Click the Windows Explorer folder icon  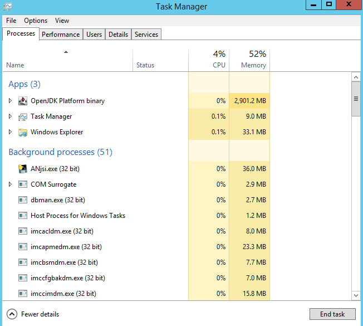pos(23,132)
